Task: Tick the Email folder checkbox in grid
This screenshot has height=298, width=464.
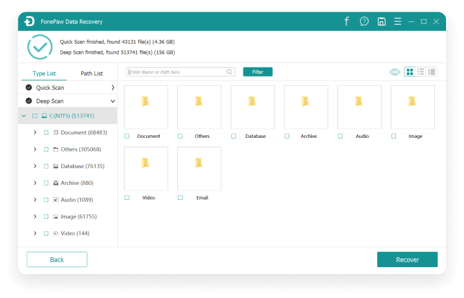Action: coord(180,198)
